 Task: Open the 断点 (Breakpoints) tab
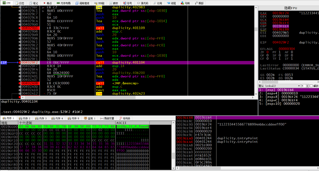[x=48, y=3]
